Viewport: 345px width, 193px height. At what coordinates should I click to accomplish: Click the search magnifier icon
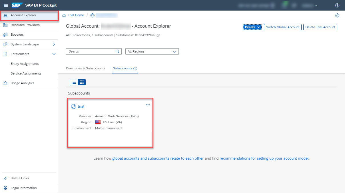click(117, 51)
